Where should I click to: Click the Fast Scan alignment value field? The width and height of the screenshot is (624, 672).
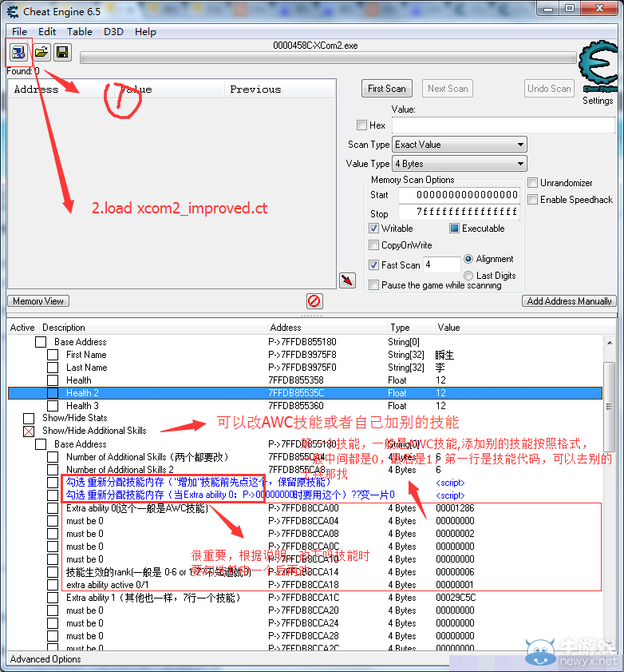[x=442, y=264]
